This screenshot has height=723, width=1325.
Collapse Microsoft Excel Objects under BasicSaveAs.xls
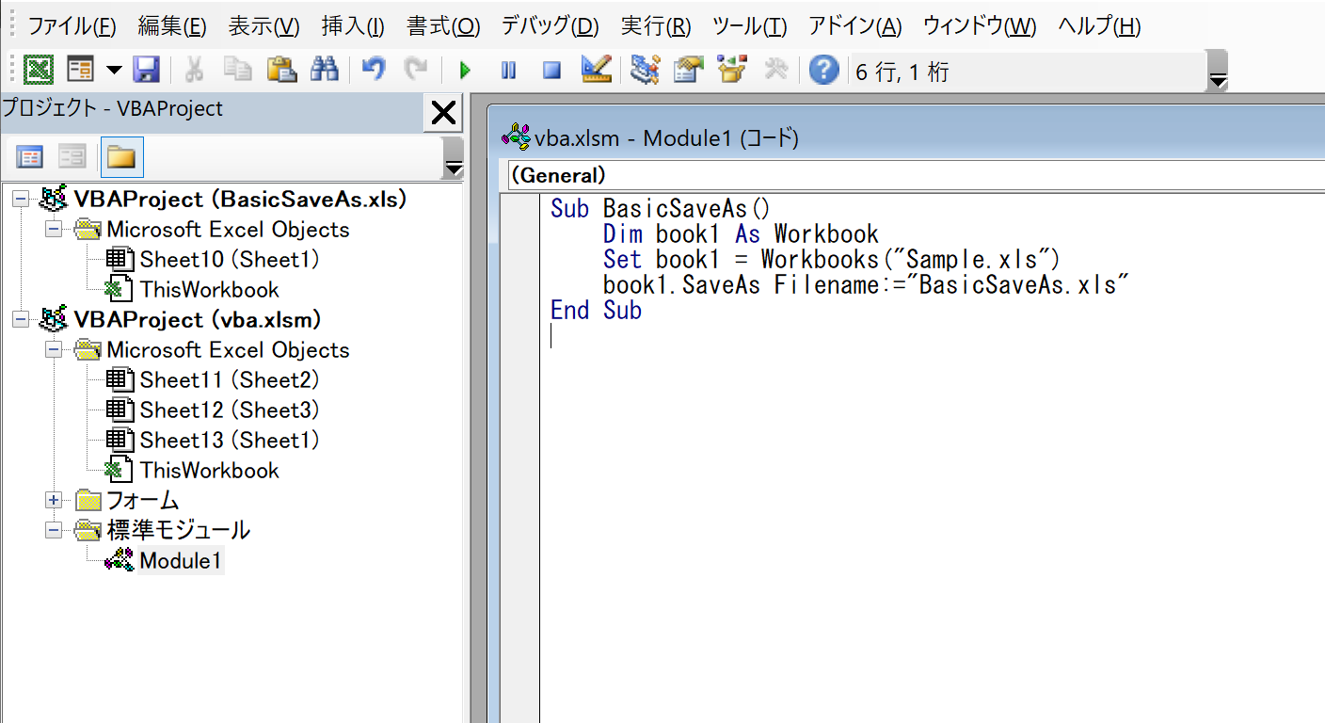[x=54, y=230]
